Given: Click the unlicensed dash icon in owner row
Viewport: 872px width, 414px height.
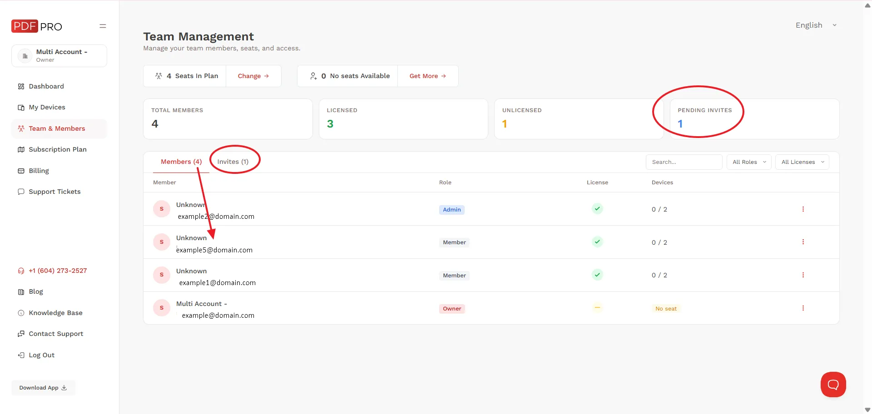Looking at the screenshot, I should (597, 308).
